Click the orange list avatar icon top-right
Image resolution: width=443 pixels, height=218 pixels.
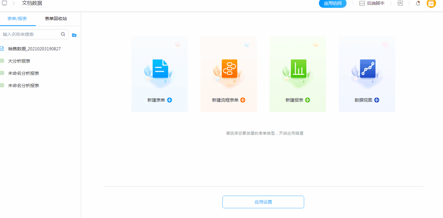pos(431,4)
